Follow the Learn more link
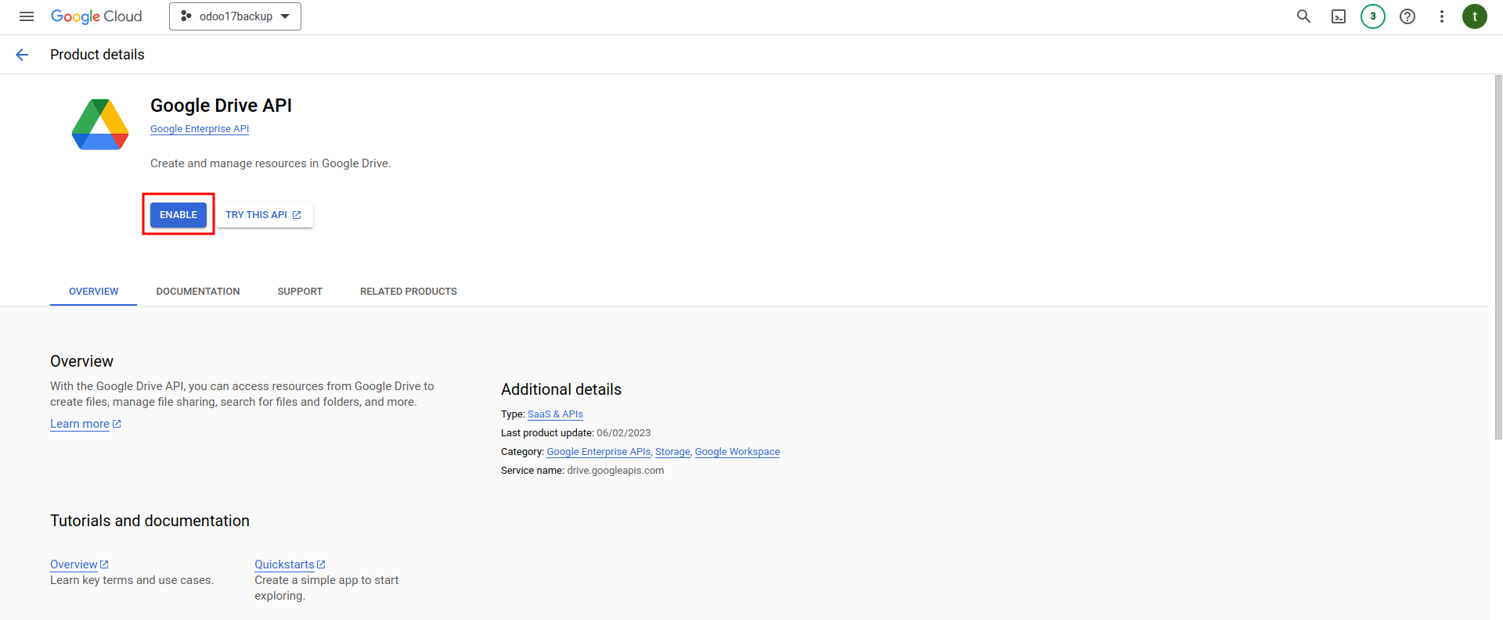 coord(80,424)
